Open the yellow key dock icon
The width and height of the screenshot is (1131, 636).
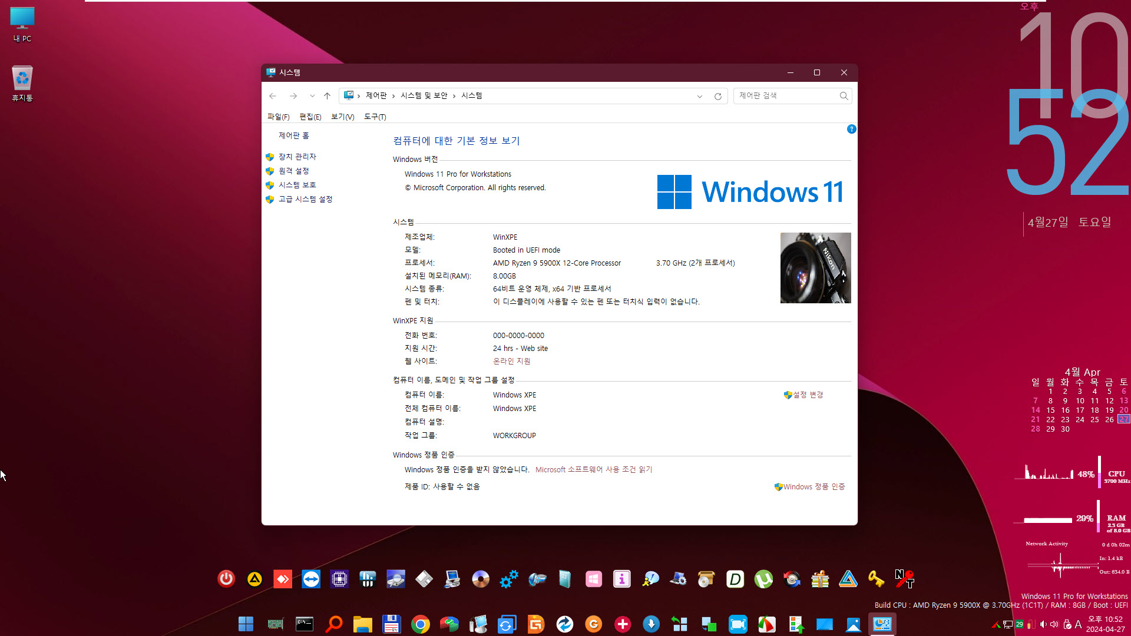(877, 579)
